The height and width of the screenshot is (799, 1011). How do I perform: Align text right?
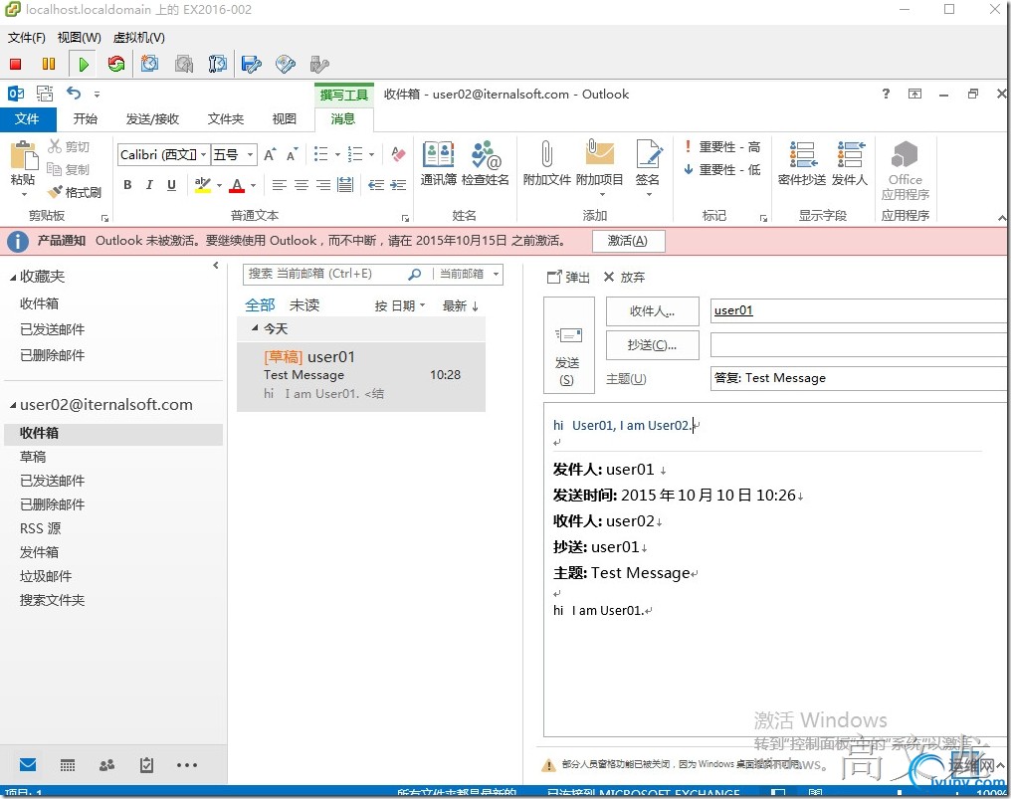(x=323, y=186)
